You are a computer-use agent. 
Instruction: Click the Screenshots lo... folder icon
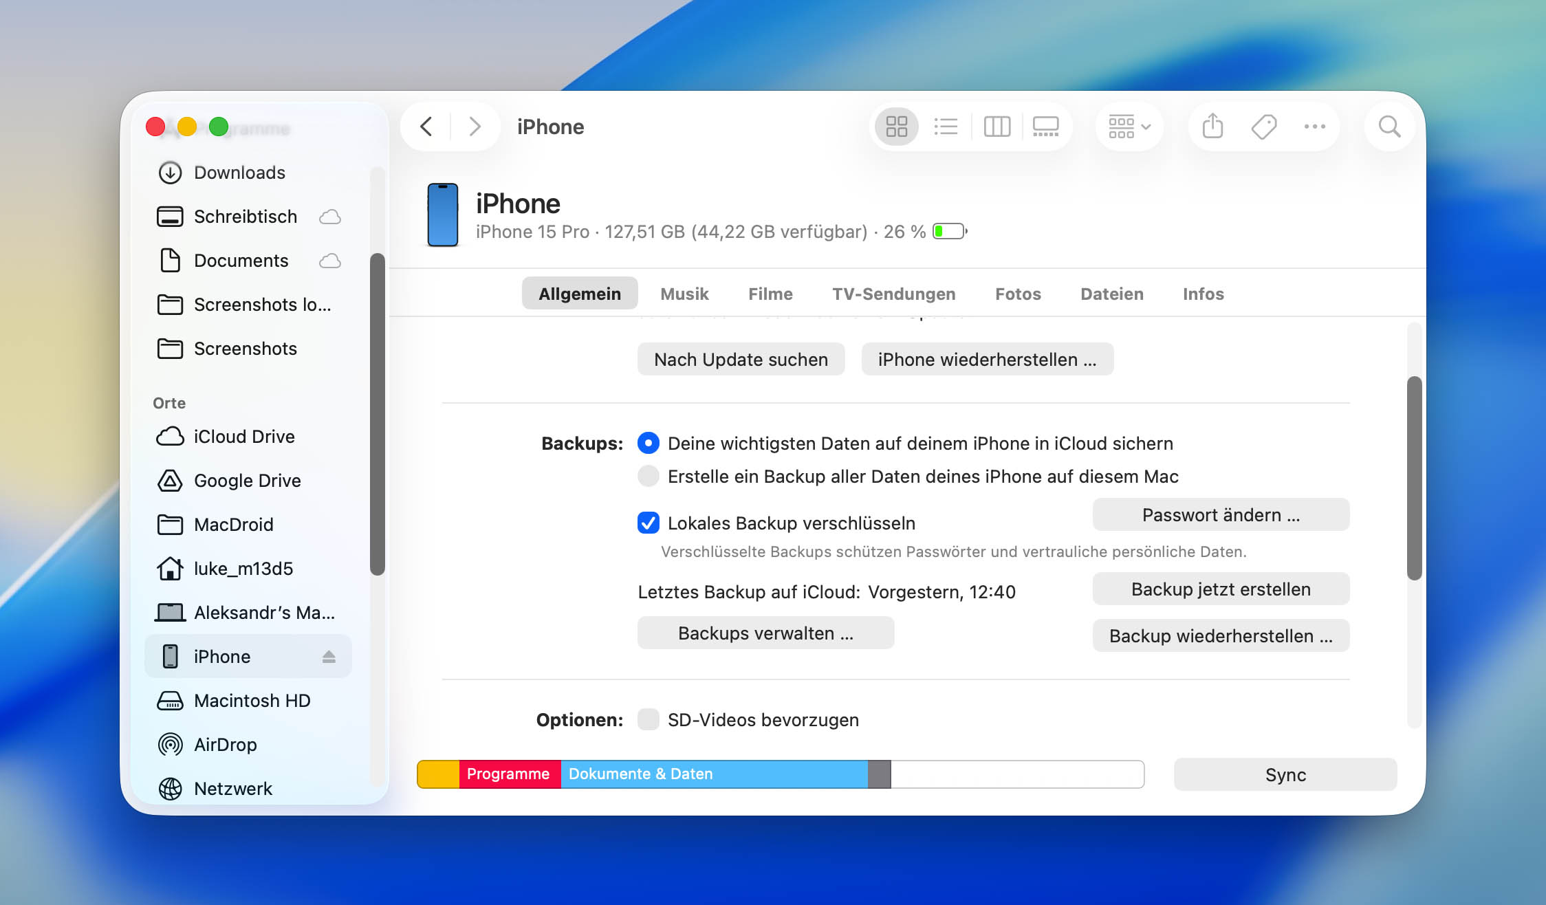click(x=170, y=305)
